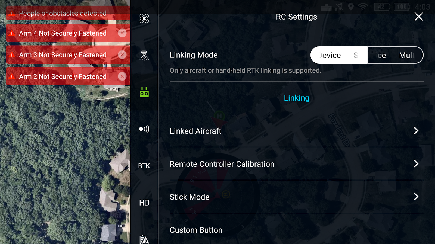Open the radar perception settings icon
Image resolution: width=435 pixels, height=244 pixels.
[x=144, y=129]
